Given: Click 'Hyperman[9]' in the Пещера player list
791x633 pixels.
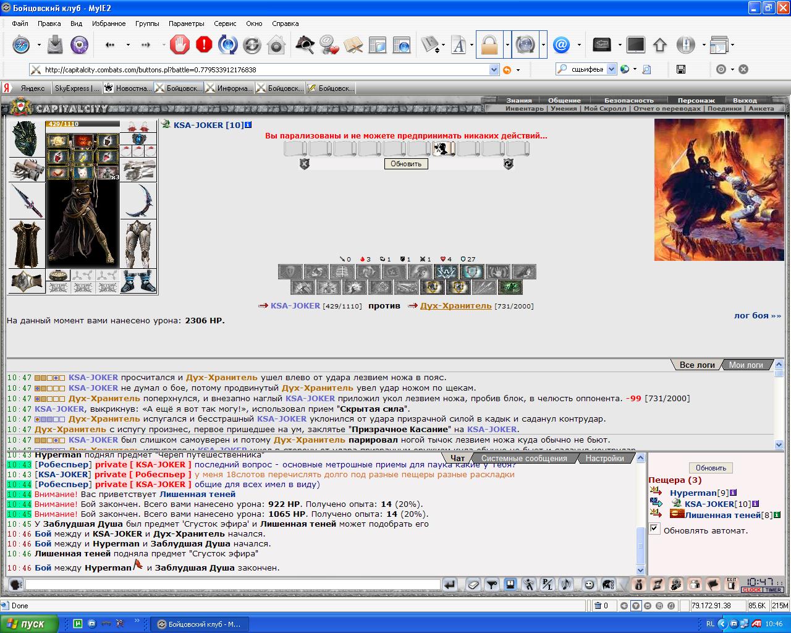Looking at the screenshot, I should pos(699,493).
